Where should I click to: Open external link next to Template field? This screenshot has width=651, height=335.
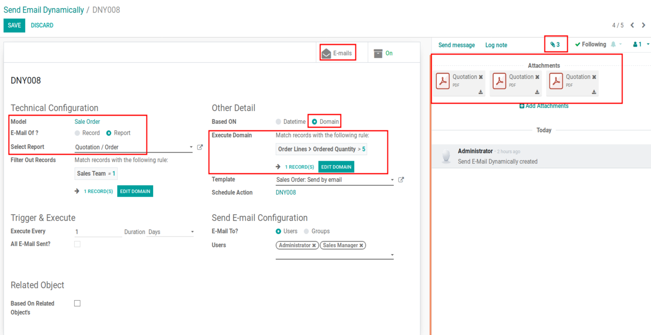[401, 179]
